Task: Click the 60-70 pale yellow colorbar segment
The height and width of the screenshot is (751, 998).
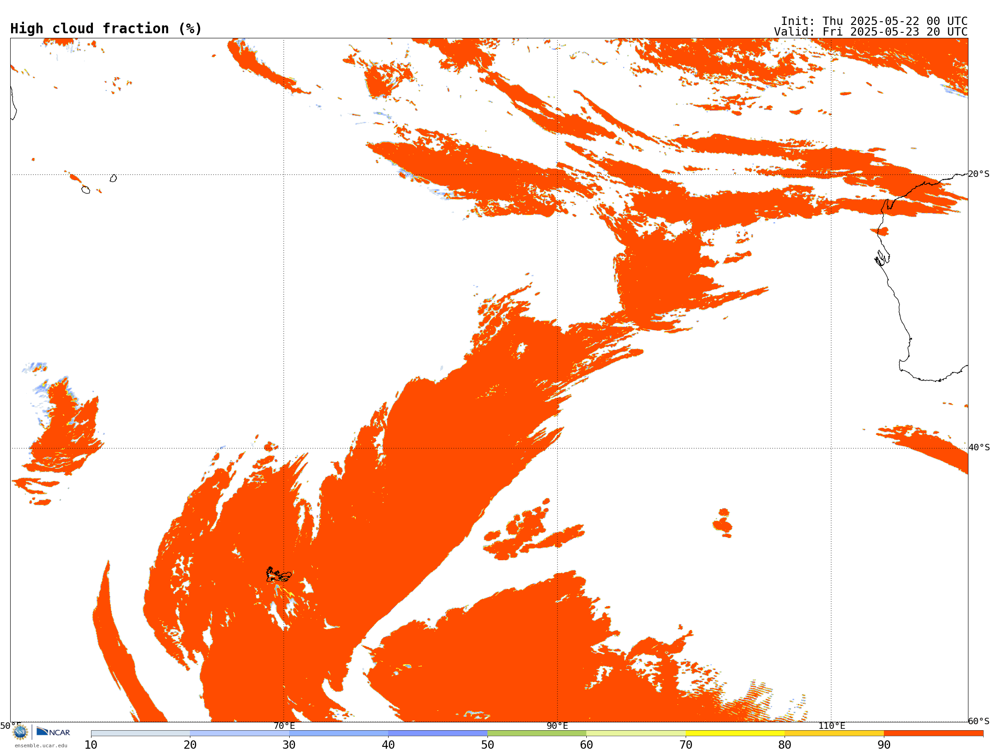Action: click(636, 733)
